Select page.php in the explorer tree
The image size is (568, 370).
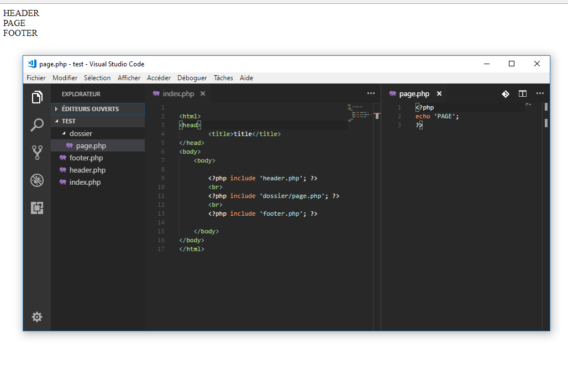point(98,146)
